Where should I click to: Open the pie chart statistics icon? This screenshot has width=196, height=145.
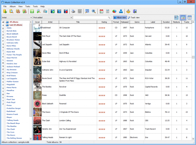[x=114, y=11]
